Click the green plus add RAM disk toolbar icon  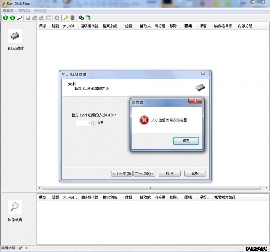[x=5, y=18]
